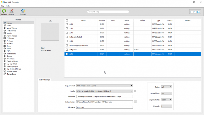Click the Refresh toolbar icon
This screenshot has height=115, width=204.
click(4, 11)
